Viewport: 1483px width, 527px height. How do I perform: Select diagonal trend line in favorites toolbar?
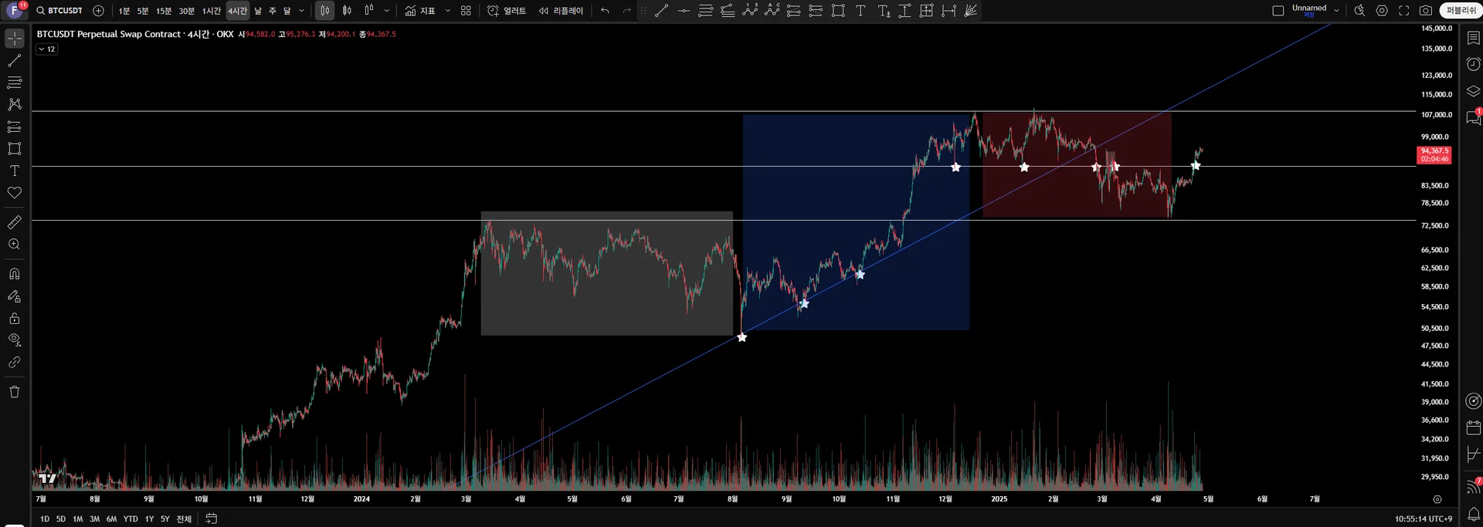(662, 11)
